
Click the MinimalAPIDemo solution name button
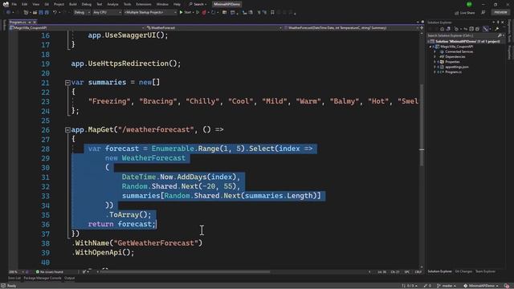click(226, 4)
